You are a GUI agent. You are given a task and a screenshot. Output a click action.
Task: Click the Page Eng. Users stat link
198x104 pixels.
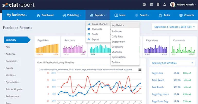[x=160, y=94]
